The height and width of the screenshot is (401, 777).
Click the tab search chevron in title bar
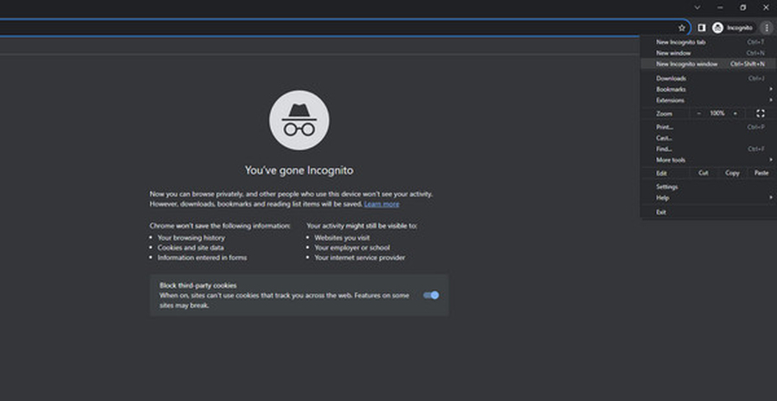(697, 7)
